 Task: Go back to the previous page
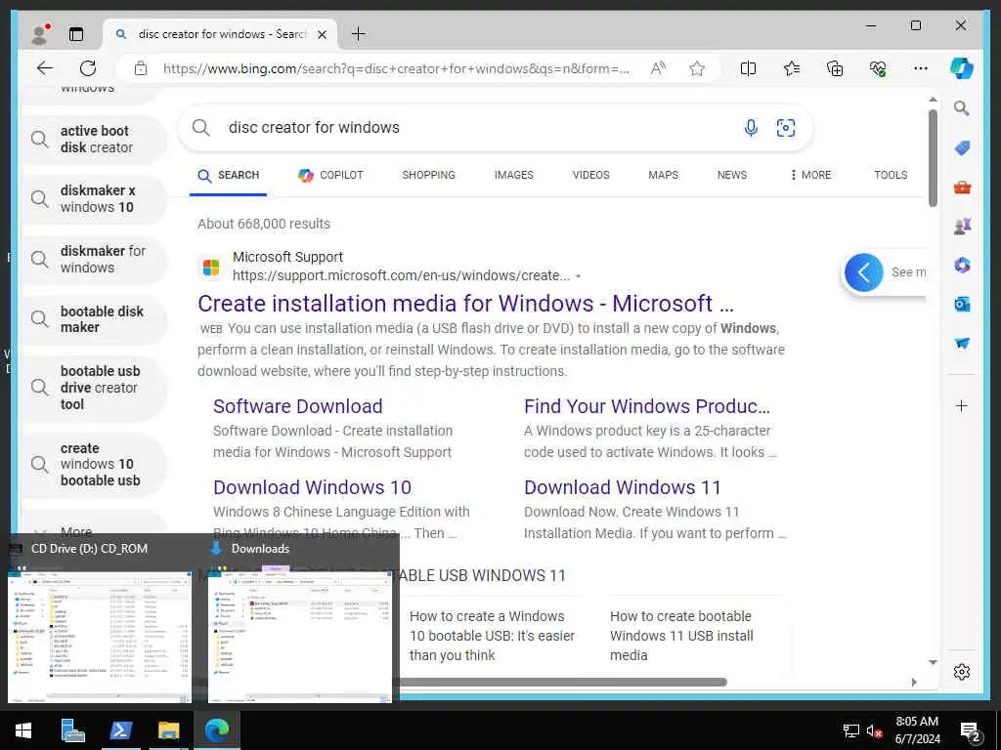coord(45,68)
